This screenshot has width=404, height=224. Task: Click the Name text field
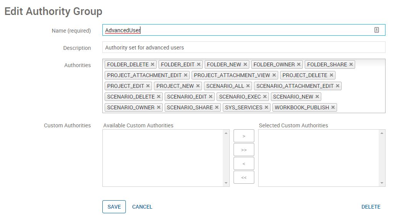(x=244, y=30)
